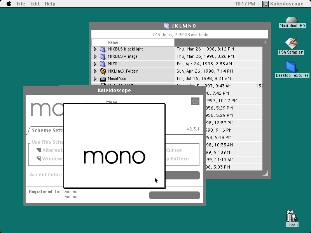This screenshot has width=311, height=233.
Task: Click the MocoMoco name text
Action: point(117,79)
